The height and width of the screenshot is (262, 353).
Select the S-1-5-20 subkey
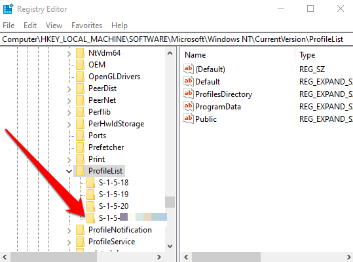[x=113, y=206]
